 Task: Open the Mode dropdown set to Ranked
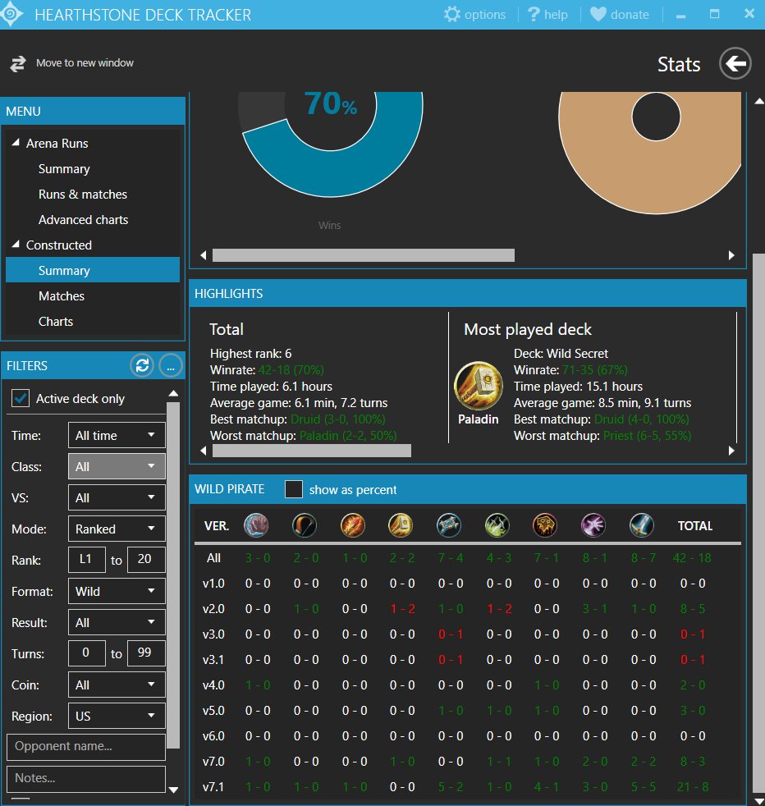pyautogui.click(x=117, y=529)
